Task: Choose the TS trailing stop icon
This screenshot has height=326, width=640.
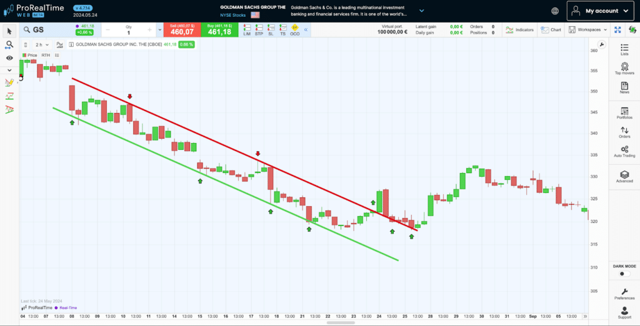Action: click(282, 30)
